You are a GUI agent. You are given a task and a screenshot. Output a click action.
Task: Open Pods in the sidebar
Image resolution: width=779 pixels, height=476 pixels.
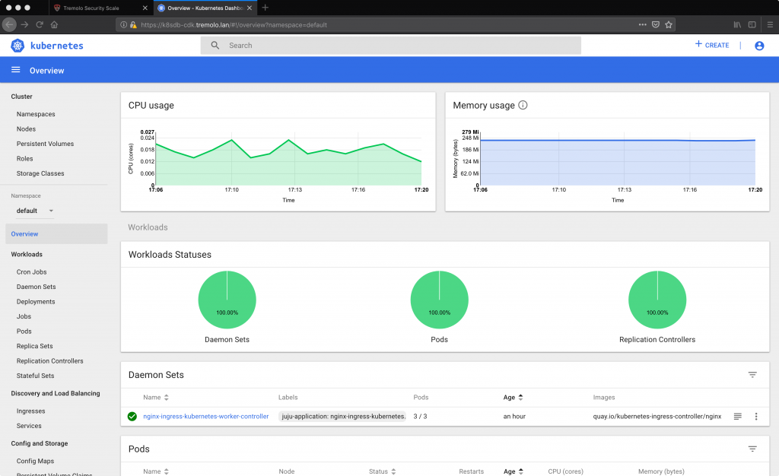(x=24, y=332)
